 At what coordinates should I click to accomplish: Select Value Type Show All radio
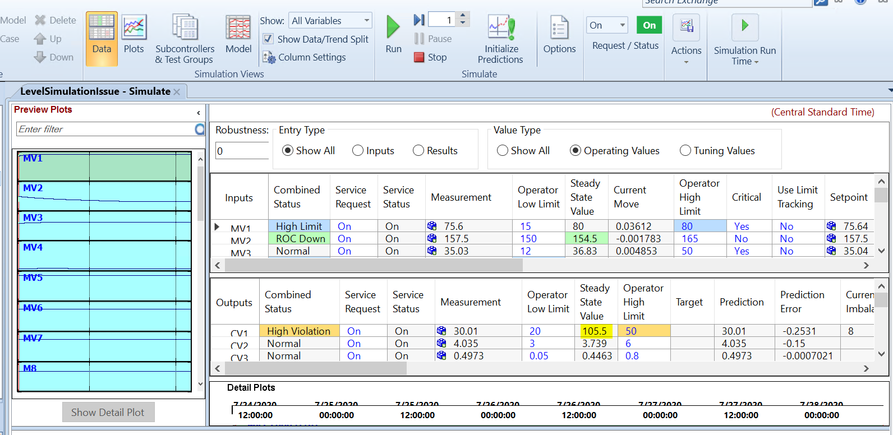503,150
